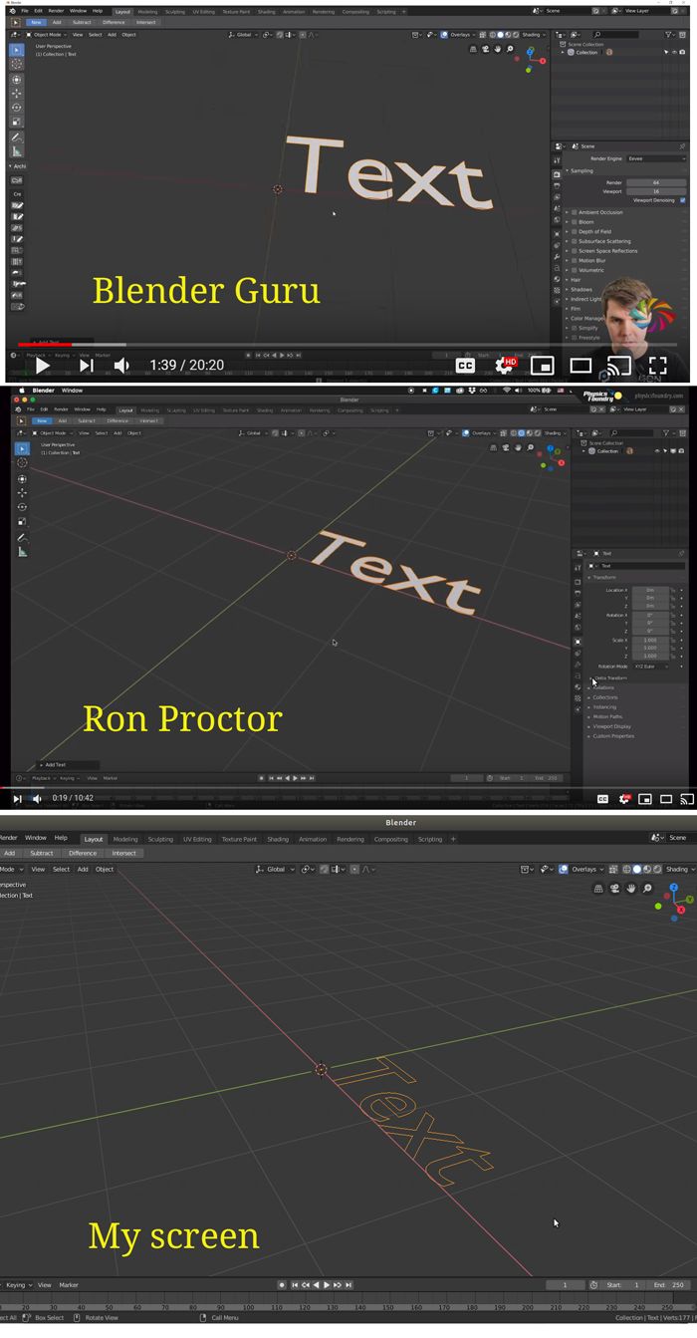The image size is (697, 1338).
Task: Open Global orientation dropdown in bottom window
Action: click(x=275, y=869)
